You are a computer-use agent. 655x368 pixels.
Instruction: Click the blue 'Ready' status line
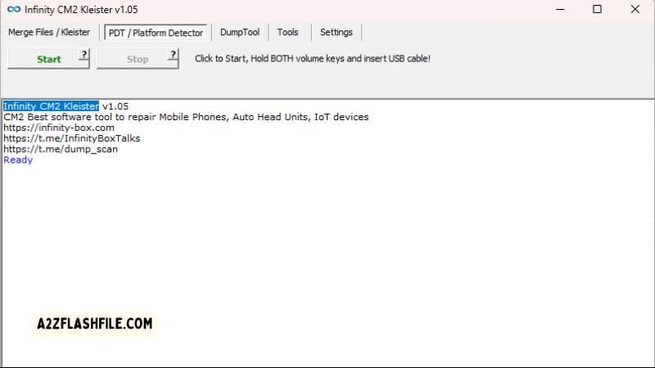(x=18, y=159)
